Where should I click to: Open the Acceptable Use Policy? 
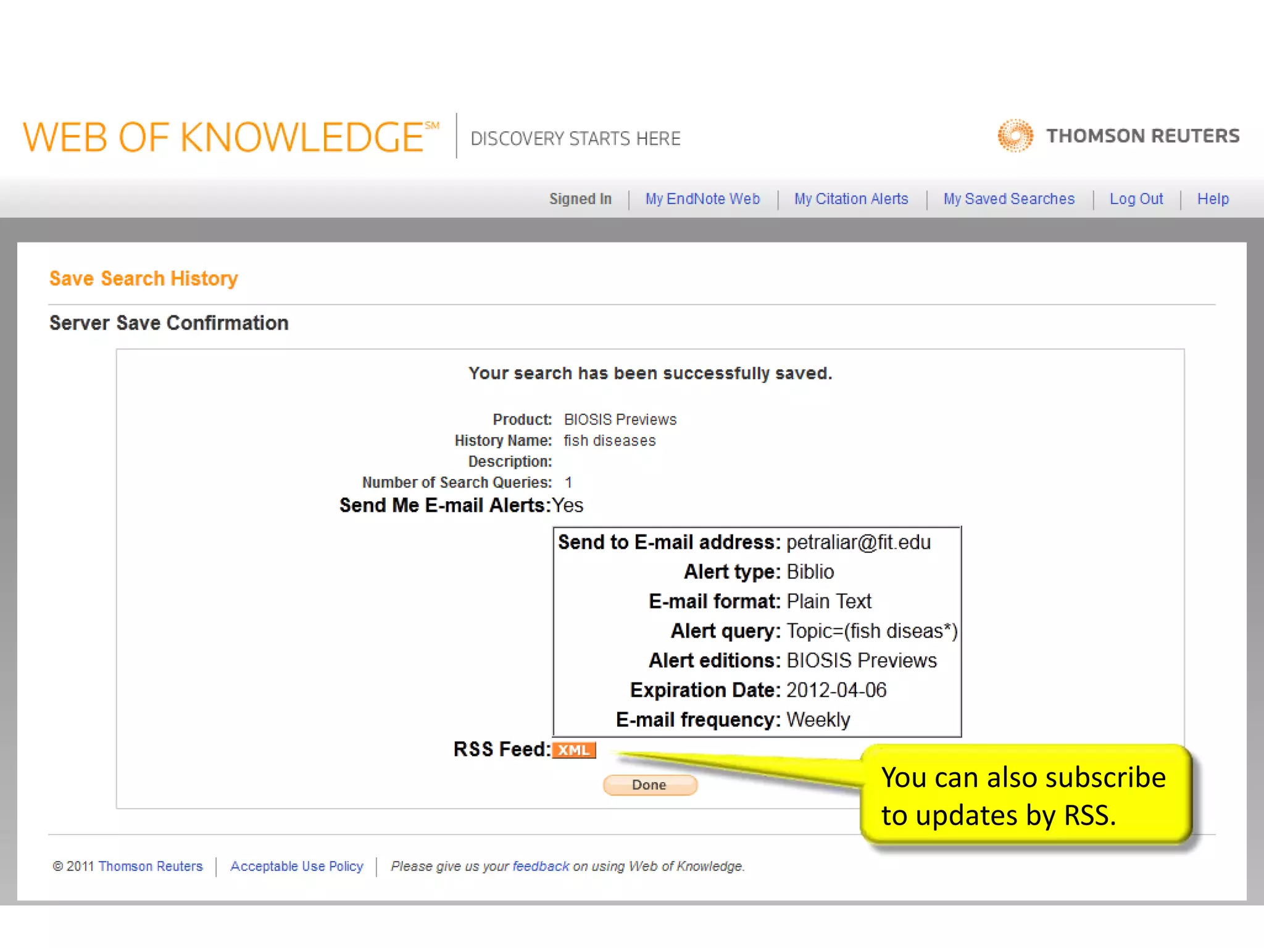[x=297, y=866]
